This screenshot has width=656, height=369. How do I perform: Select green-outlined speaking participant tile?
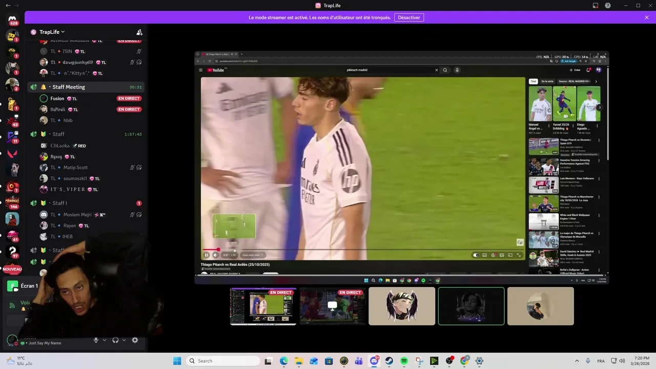[471, 306]
